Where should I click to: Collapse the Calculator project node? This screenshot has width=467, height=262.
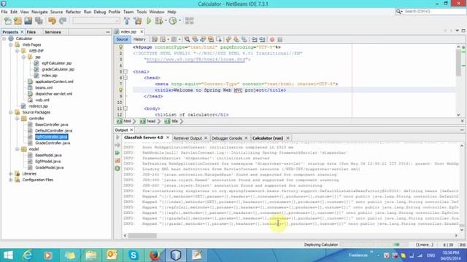[x=4, y=39]
